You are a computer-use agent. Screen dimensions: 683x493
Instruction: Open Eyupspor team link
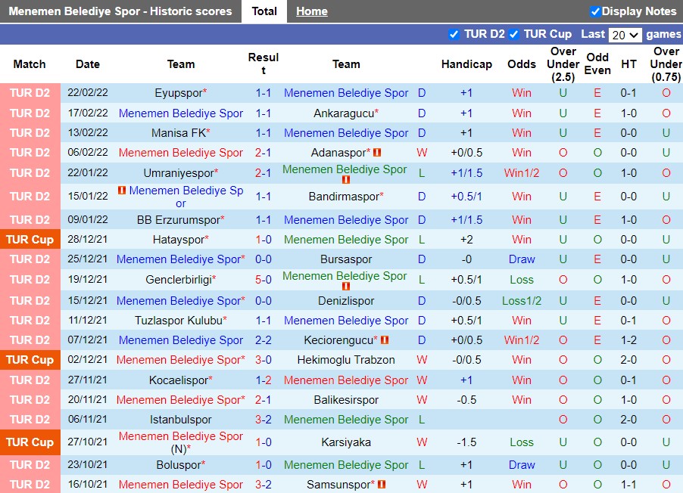pyautogui.click(x=180, y=93)
